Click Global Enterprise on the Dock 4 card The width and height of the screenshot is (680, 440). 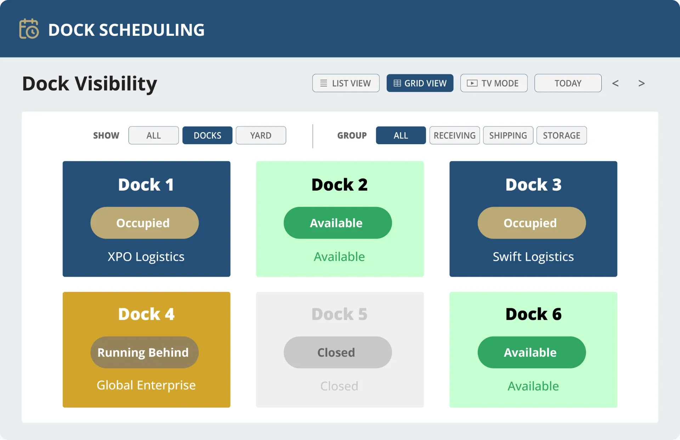pos(146,385)
